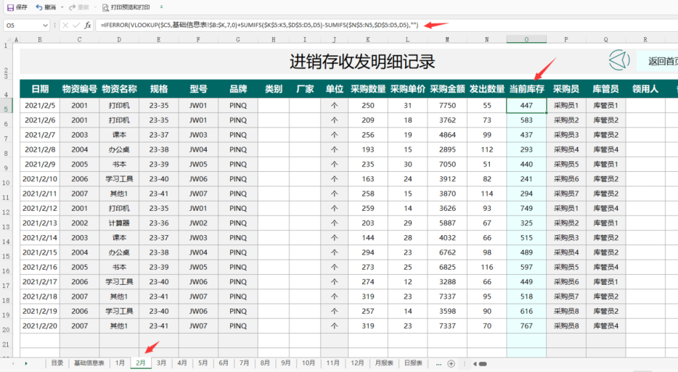678x372 pixels.
Task: Select cell O5 with value 447
Action: [526, 105]
